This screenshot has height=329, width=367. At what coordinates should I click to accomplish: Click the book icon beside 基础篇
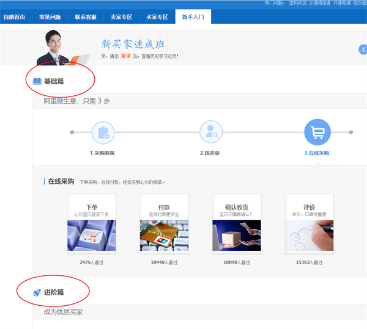click(x=37, y=81)
